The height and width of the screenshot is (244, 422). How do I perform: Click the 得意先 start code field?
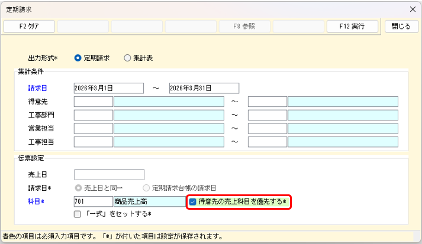94,102
